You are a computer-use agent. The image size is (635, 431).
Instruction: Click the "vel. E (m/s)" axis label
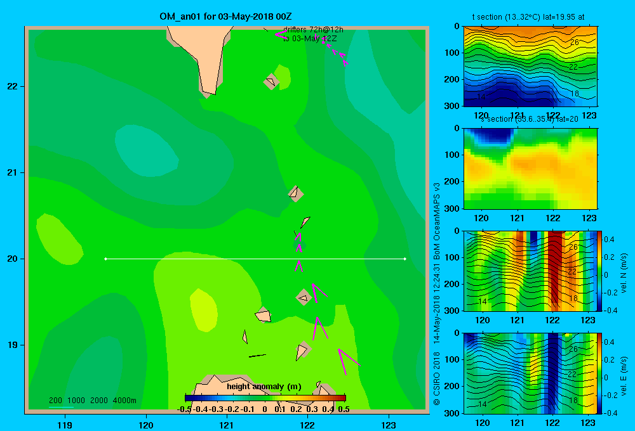tap(624, 376)
